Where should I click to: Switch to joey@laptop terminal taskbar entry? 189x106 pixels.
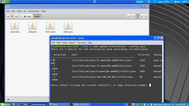[x=38, y=105]
